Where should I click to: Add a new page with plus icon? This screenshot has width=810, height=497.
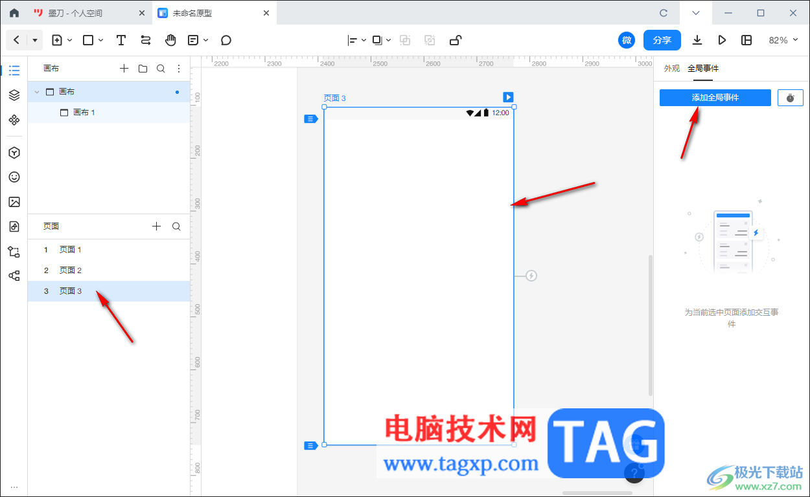[x=156, y=226]
